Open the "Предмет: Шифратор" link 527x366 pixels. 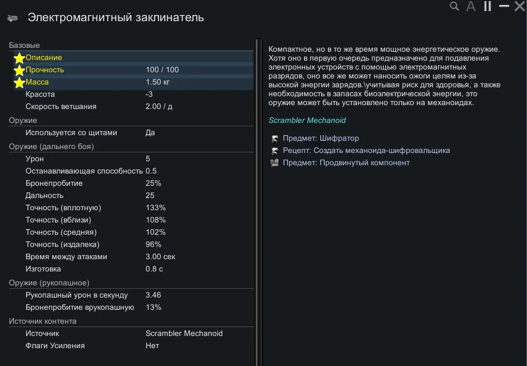[321, 138]
